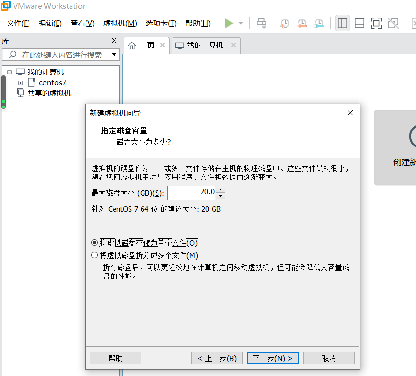The width and height of the screenshot is (416, 376).
Task: Expand the centos7 tree node
Action: pyautogui.click(x=20, y=83)
